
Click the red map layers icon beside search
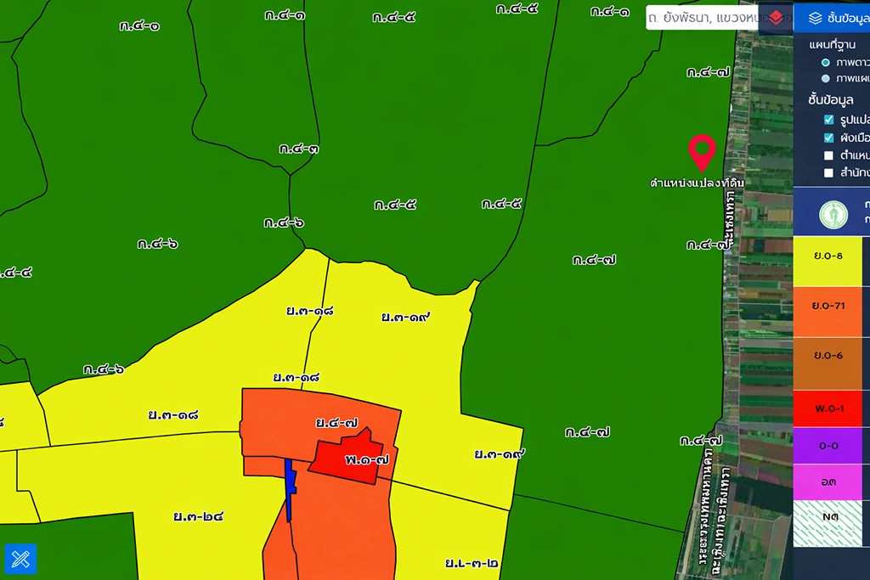pyautogui.click(x=775, y=18)
